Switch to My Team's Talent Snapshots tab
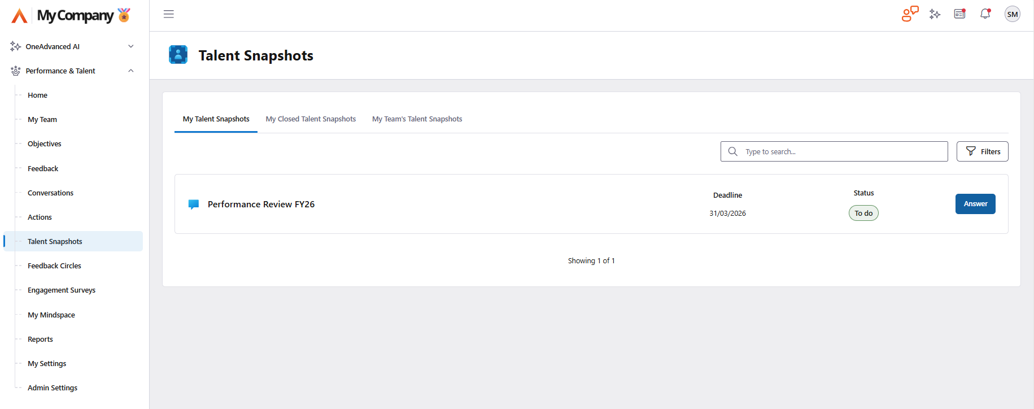The width and height of the screenshot is (1034, 409). [417, 119]
